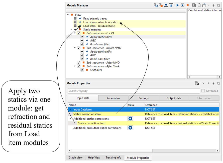
Task: Stop execution with the orange square icon
Action: point(187,5)
